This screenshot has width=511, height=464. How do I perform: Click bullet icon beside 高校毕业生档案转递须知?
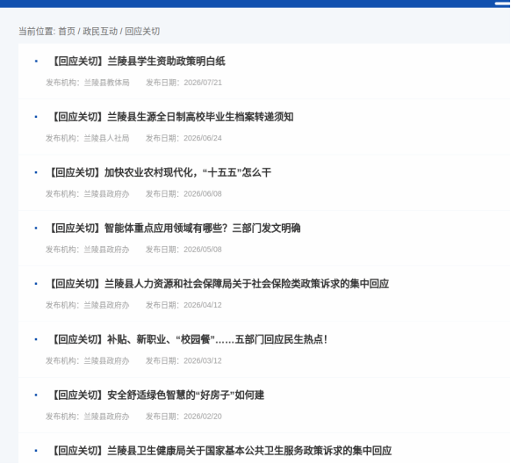[36, 117]
